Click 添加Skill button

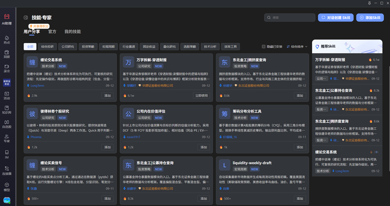coord(370,18)
